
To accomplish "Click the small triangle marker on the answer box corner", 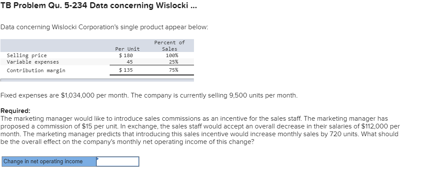I will (98, 159).
